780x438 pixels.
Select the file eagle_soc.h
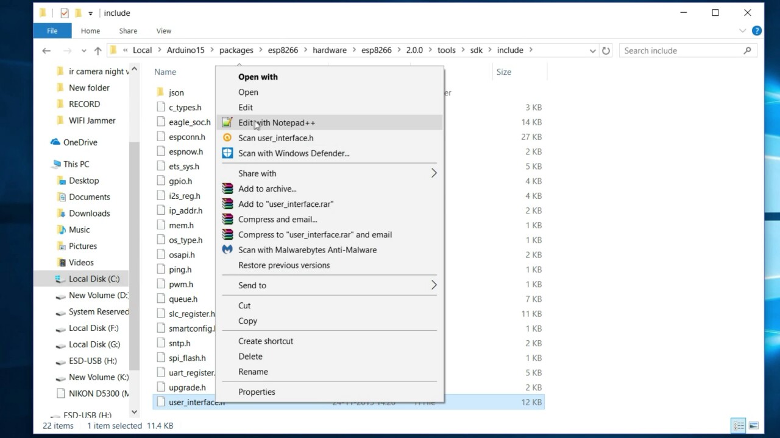pos(190,122)
